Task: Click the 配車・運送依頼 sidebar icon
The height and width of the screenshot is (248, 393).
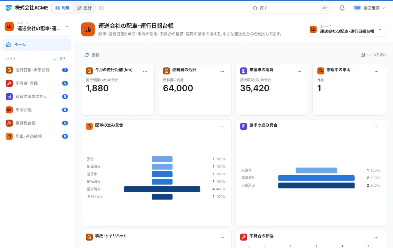Action: (9, 136)
